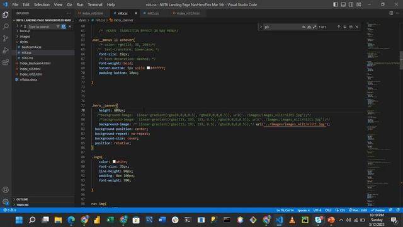Viewport: 403px width, 227px height.
Task: Open the Edit menu
Action: click(26, 4)
